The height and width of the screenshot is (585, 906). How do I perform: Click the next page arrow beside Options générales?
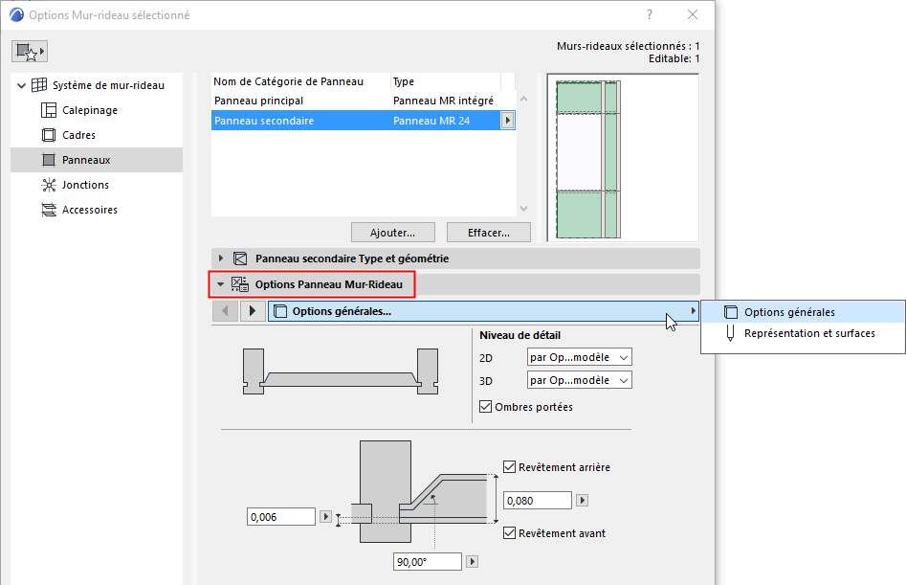(x=253, y=310)
